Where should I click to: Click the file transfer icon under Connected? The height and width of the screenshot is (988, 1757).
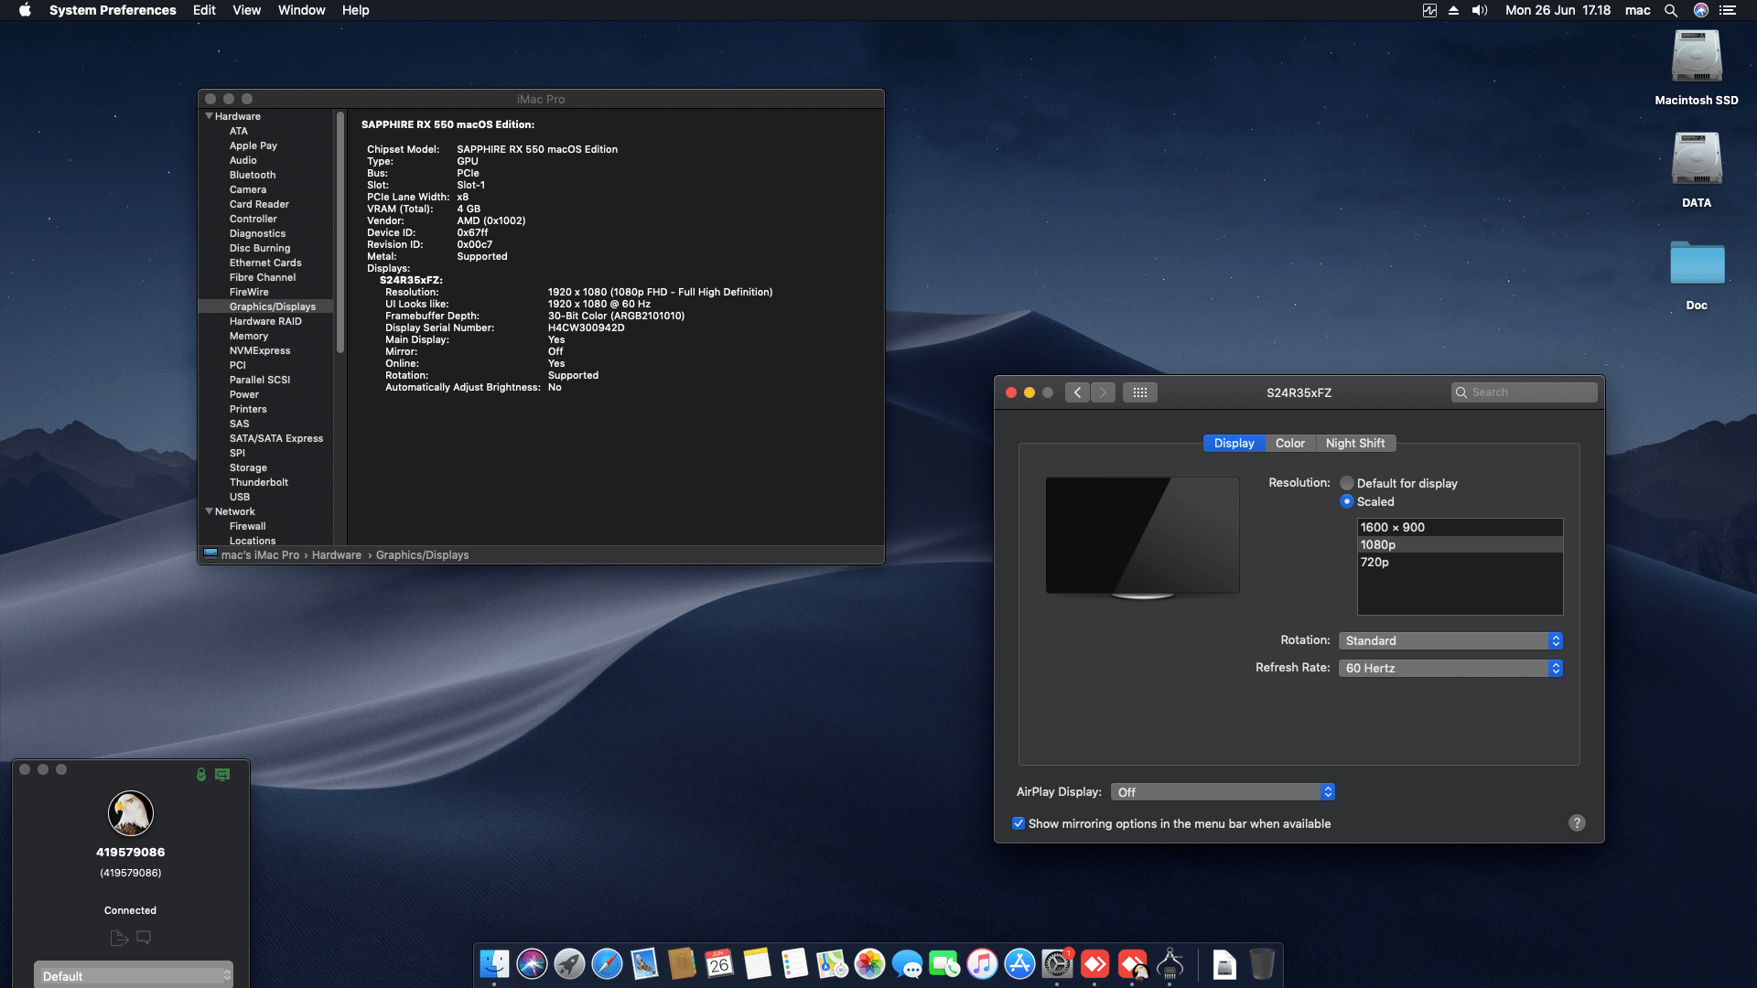coord(119,938)
